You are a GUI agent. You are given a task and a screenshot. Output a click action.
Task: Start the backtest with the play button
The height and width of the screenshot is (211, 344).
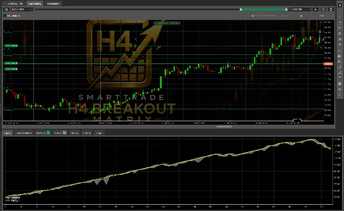316,9
